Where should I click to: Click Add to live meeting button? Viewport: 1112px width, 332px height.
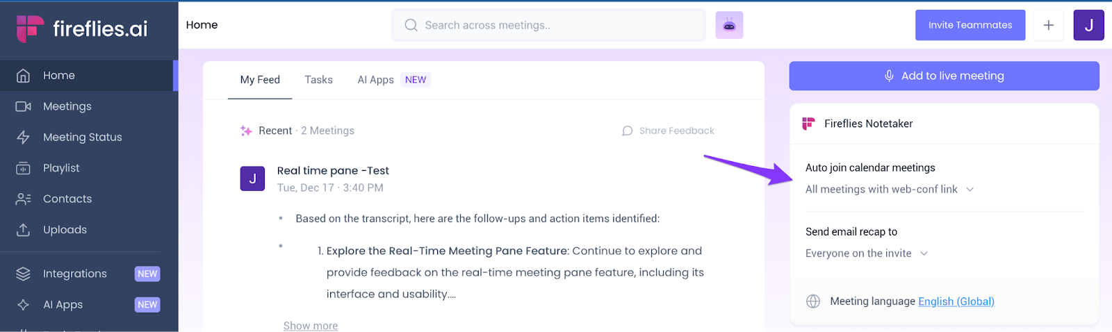[x=944, y=76]
